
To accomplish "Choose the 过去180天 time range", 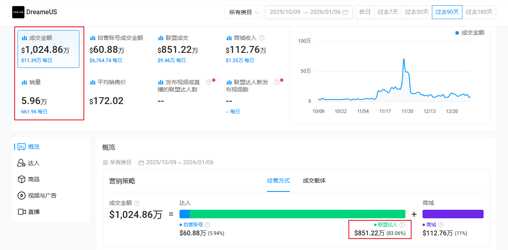I will (x=479, y=12).
